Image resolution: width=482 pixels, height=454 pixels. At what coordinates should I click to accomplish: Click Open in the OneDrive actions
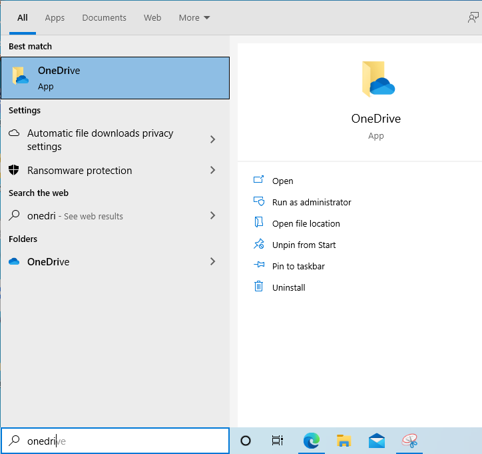point(282,181)
